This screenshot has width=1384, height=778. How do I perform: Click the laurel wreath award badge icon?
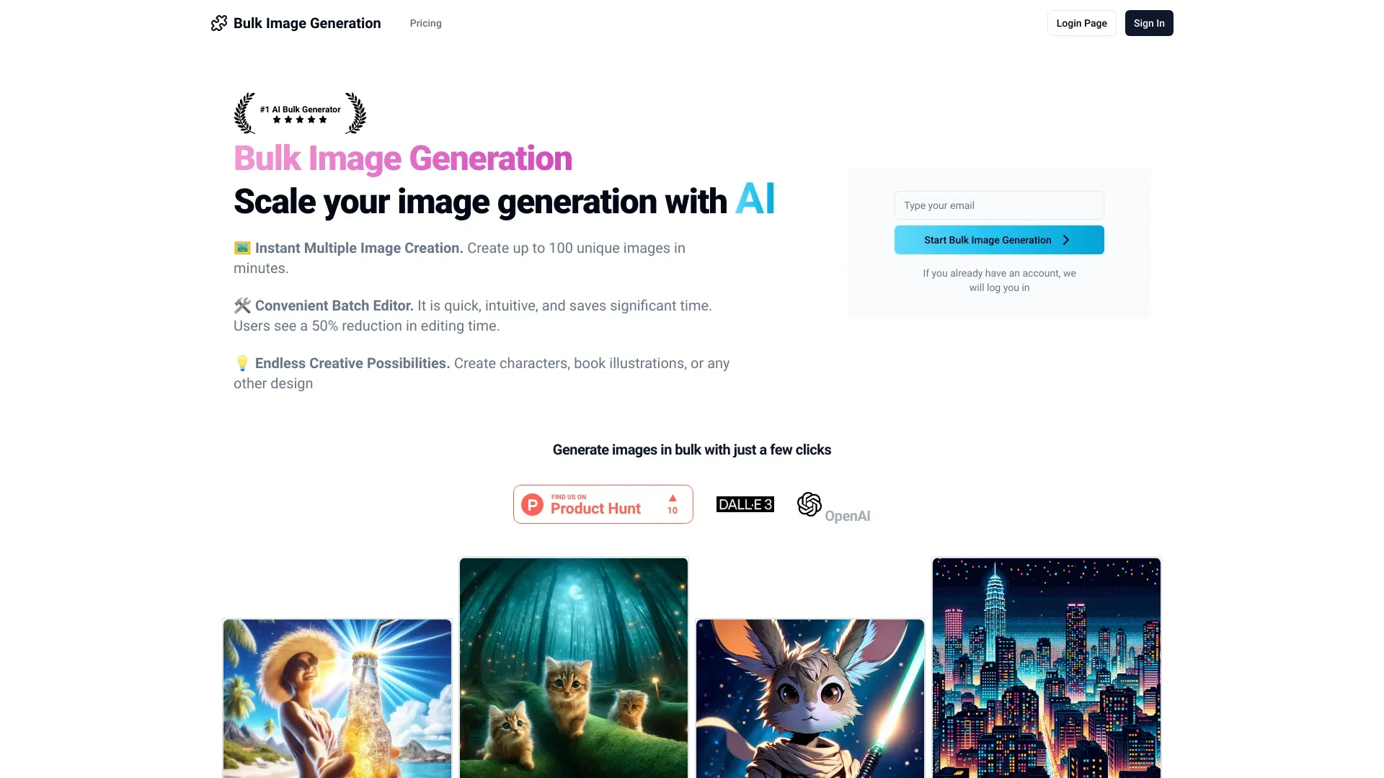pos(299,112)
